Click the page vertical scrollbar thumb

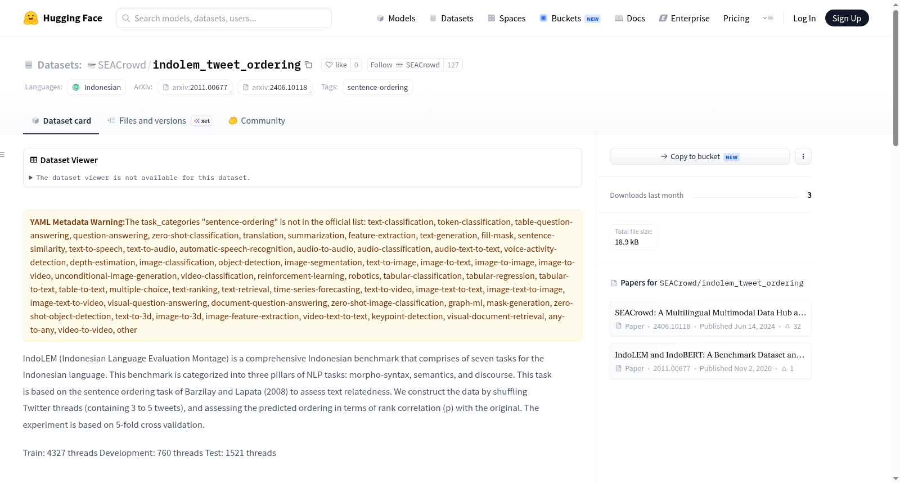895,78
